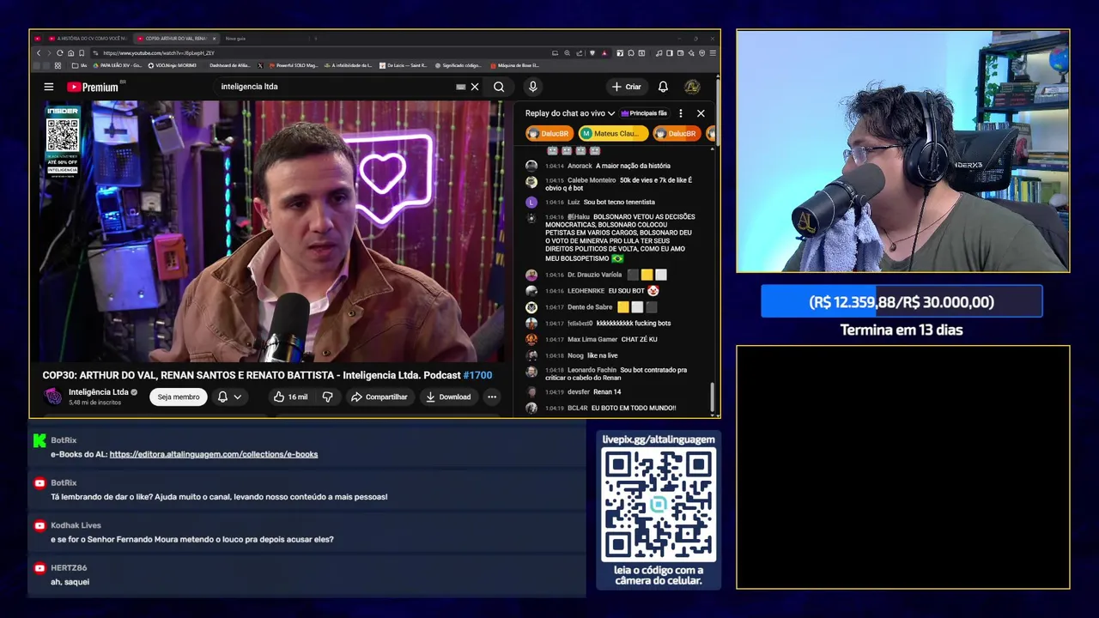
Task: Open the #1700 hashtag link in title
Action: [x=477, y=375]
